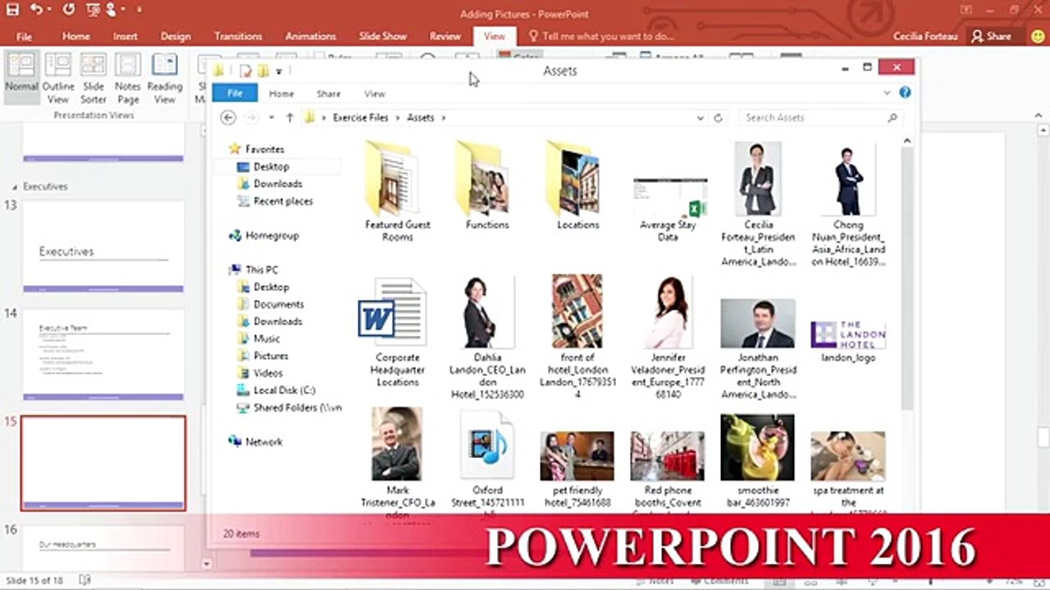Open the Recent locations dropdown beside forward arrow
This screenshot has width=1050, height=590.
(271, 118)
